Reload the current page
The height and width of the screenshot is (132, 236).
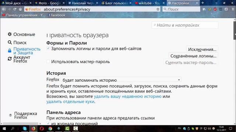15,9
